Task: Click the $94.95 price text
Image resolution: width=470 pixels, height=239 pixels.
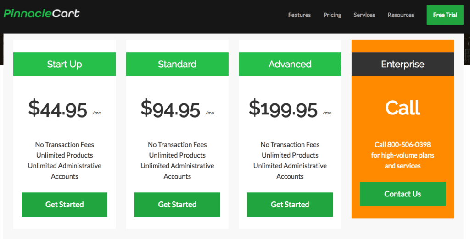Action: click(x=170, y=109)
